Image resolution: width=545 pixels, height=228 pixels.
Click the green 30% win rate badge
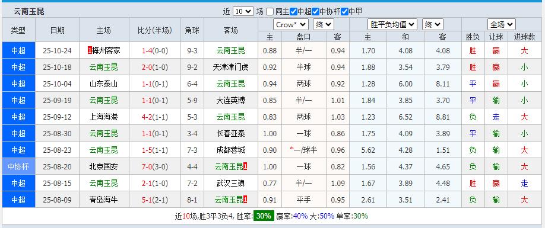(x=264, y=216)
